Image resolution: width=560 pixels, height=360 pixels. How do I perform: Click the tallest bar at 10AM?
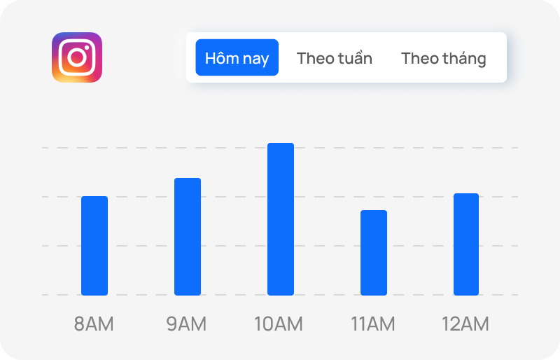point(281,219)
